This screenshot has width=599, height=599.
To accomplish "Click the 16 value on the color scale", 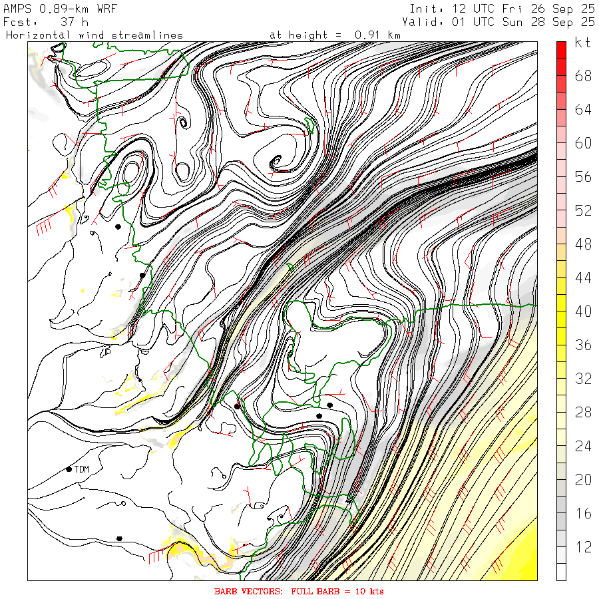I will point(583,513).
